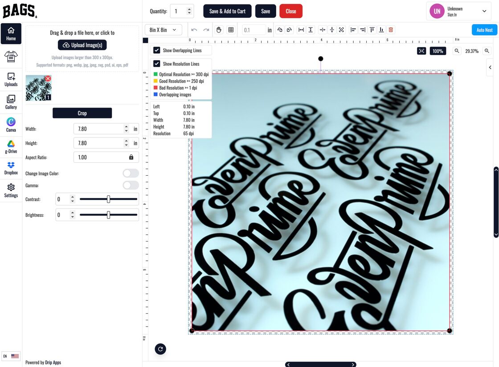
Task: Align image to left edge
Action: pos(353,30)
